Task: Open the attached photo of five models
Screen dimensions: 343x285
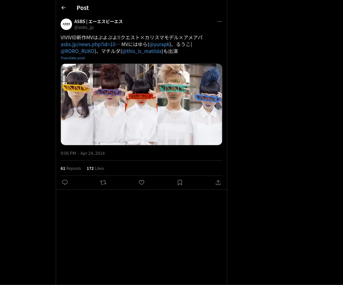Action: click(141, 104)
